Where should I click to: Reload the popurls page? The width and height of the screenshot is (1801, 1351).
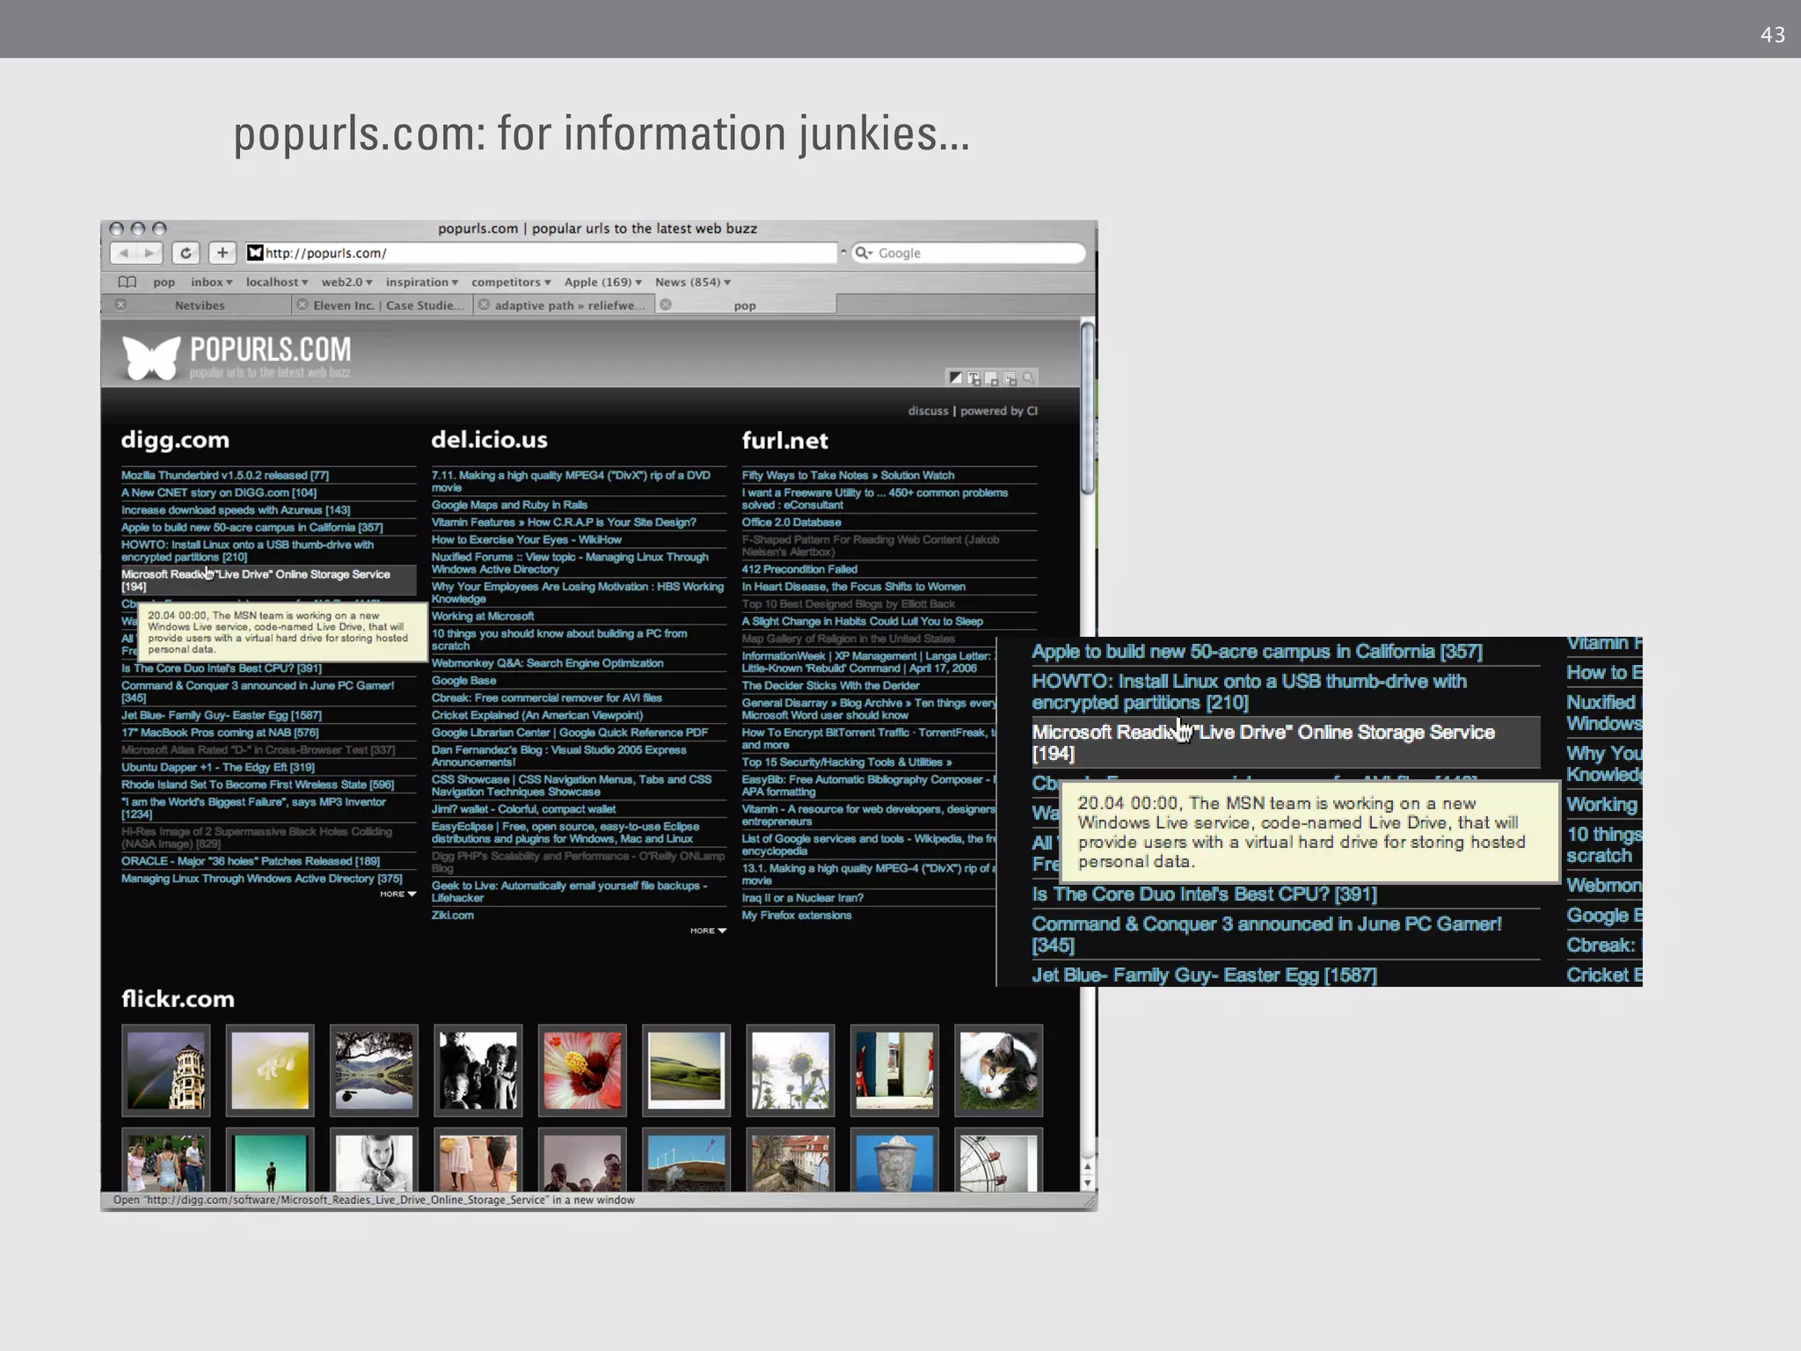(x=186, y=253)
